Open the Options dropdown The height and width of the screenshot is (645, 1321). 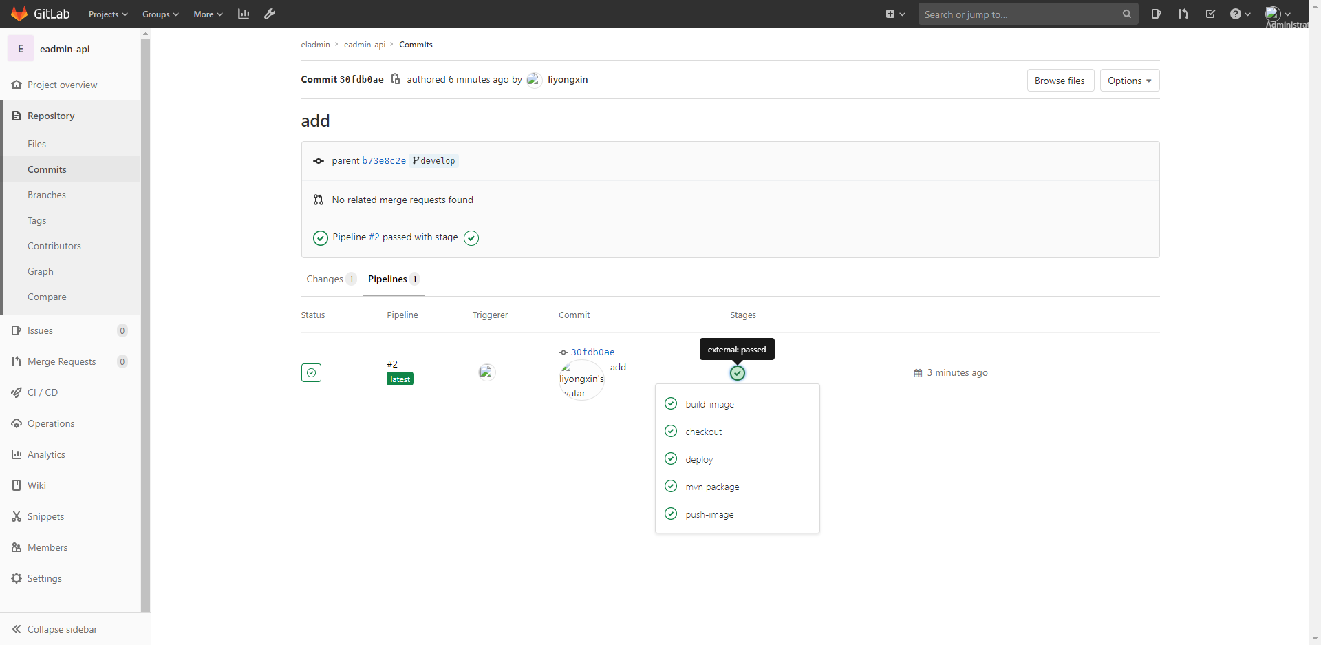tap(1129, 81)
